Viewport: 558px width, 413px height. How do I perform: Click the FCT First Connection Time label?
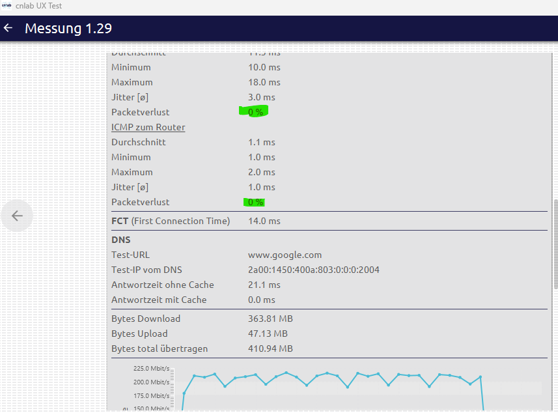[x=171, y=221]
